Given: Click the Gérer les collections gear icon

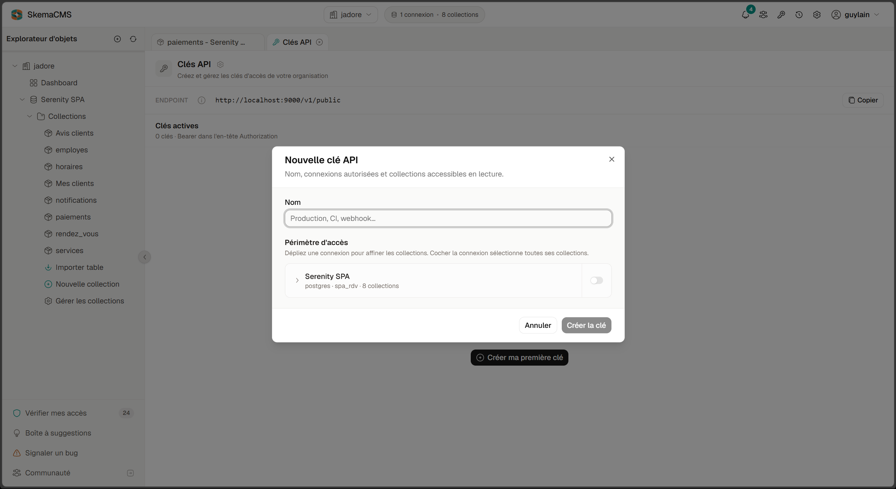Looking at the screenshot, I should [48, 301].
